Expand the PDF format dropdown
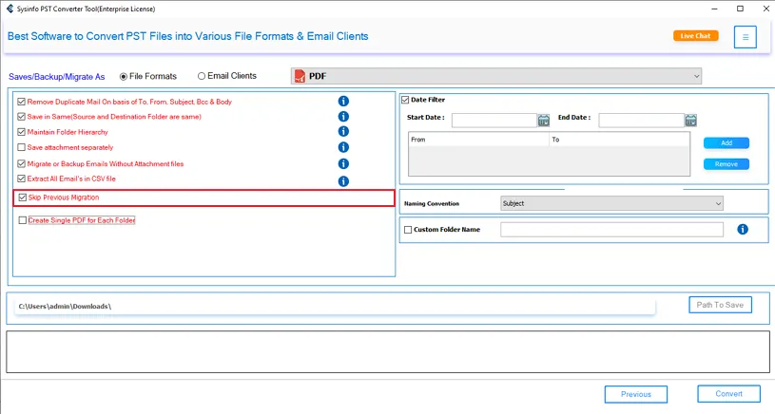The width and height of the screenshot is (775, 414). click(495, 76)
